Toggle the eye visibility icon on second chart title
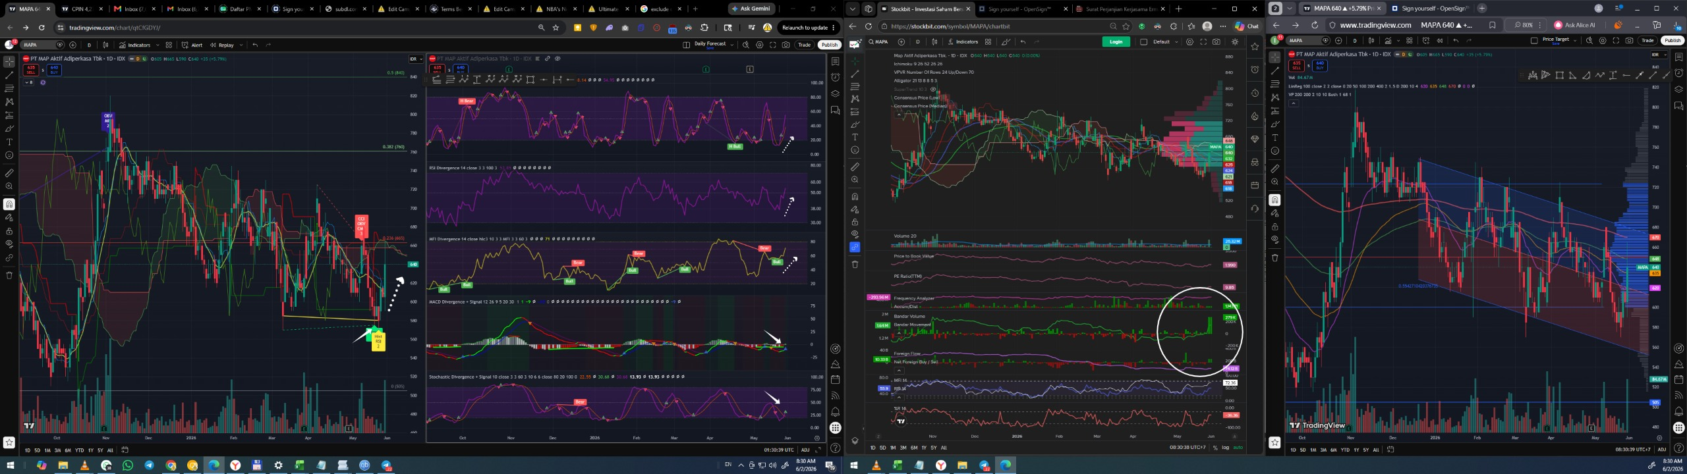Screen dimensions: 1687x474 pos(558,59)
